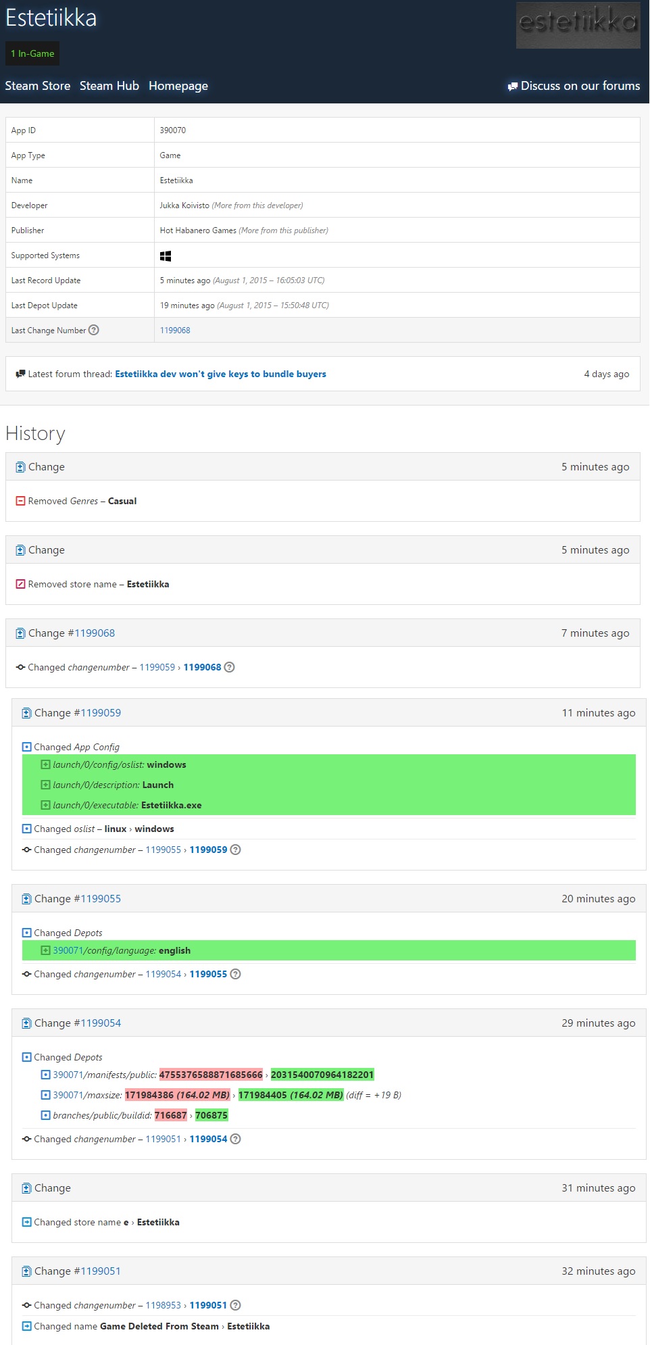The image size is (650, 1345).
Task: Click the new buildid value 706875
Action: pyautogui.click(x=211, y=1115)
